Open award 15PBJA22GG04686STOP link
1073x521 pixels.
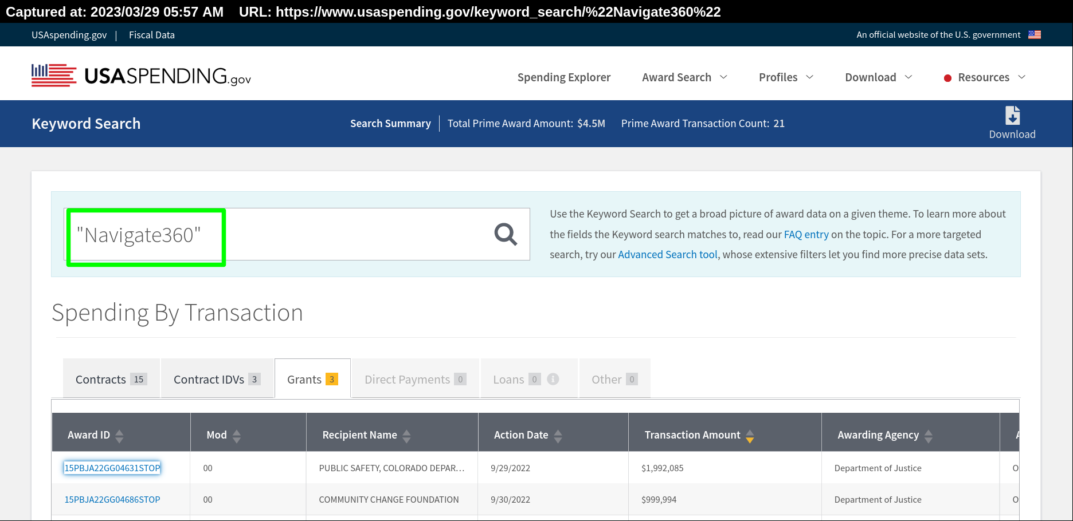point(112,499)
